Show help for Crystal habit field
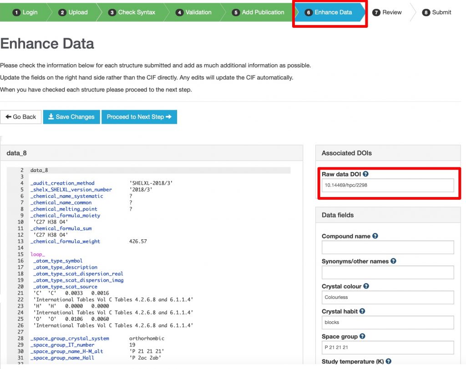Screen dimensions: 466x369 [x=362, y=311]
